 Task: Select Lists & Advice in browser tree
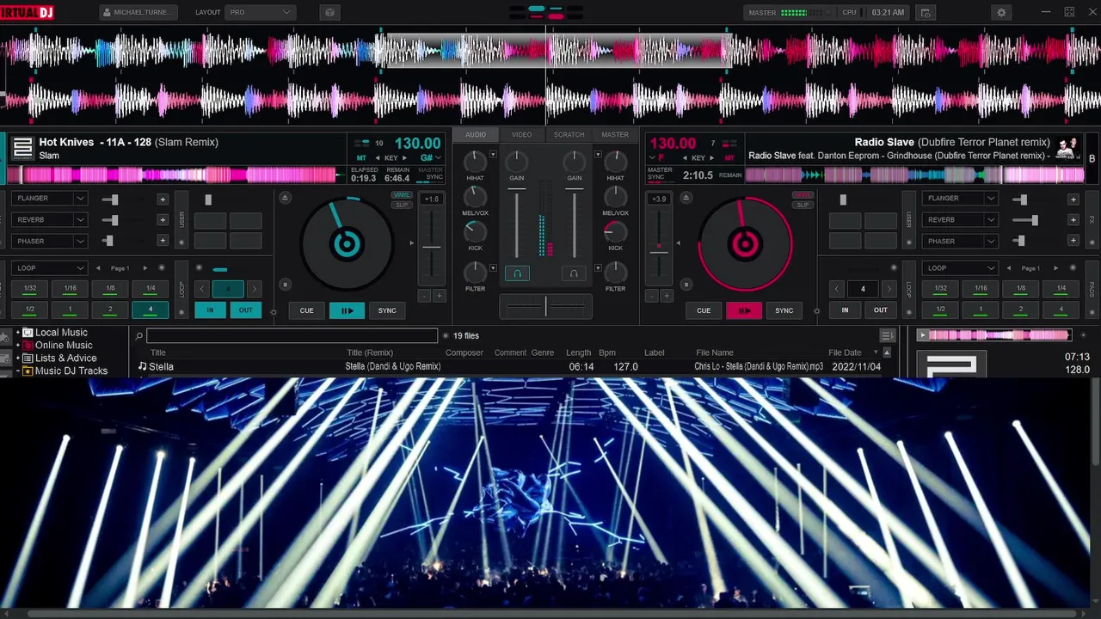click(x=65, y=358)
